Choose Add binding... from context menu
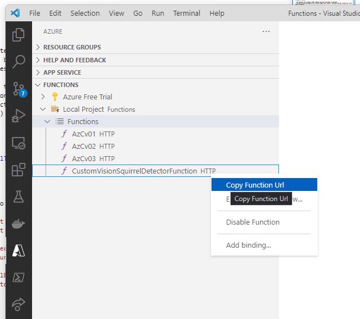Image resolution: width=360 pixels, height=319 pixels. click(x=264, y=245)
